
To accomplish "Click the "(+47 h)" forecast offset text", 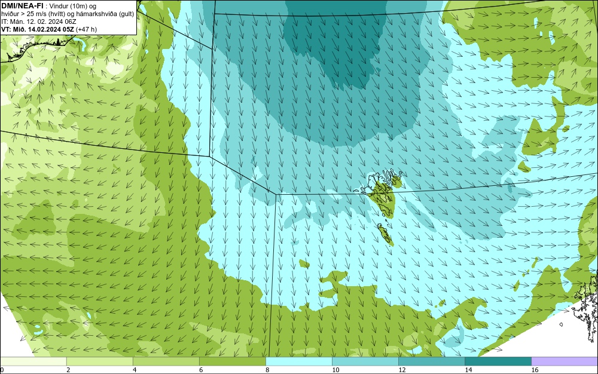I will tap(87, 29).
